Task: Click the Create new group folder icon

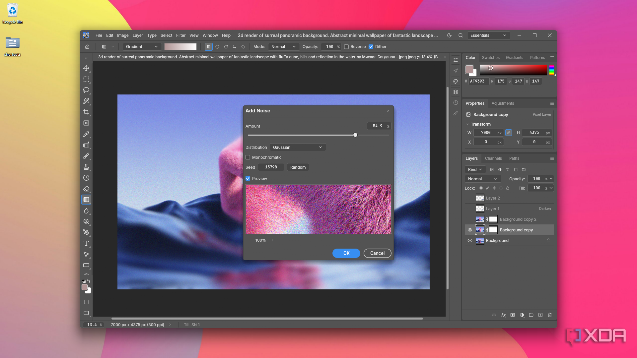Action: (531, 315)
